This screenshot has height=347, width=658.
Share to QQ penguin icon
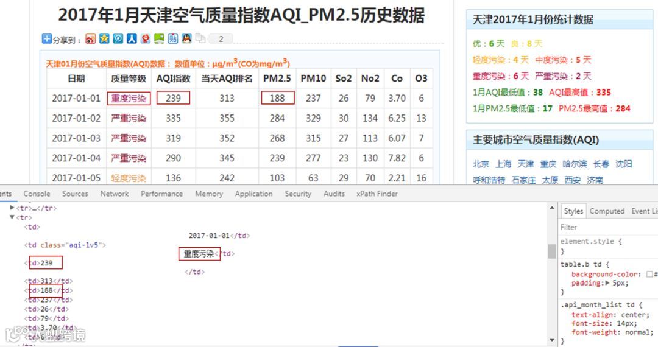[x=187, y=39]
